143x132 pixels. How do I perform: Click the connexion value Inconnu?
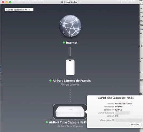pyautogui.click(x=119, y=107)
